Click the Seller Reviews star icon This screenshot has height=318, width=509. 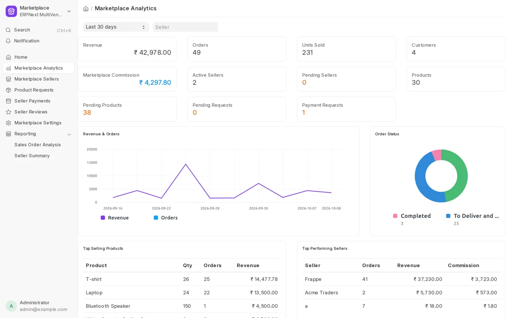[8, 112]
